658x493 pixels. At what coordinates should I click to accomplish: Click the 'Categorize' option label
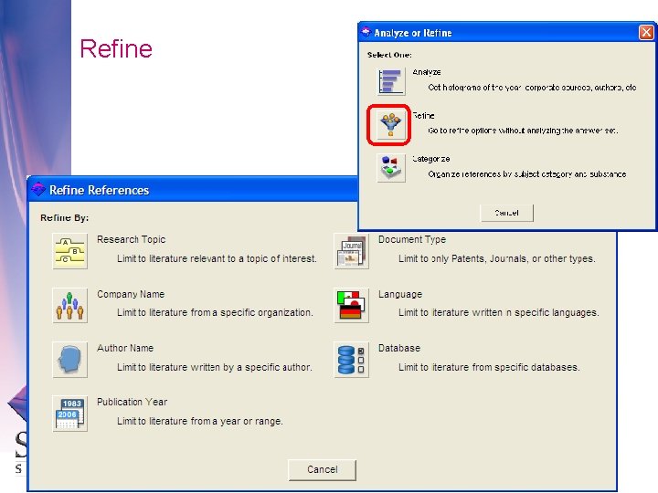click(431, 159)
